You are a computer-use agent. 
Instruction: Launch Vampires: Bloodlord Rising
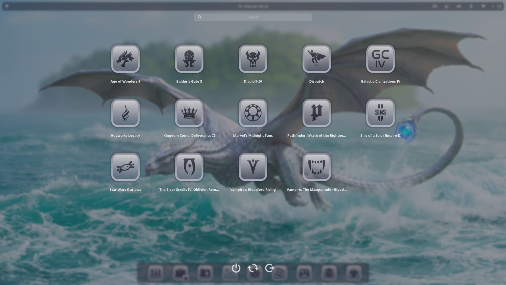[253, 167]
